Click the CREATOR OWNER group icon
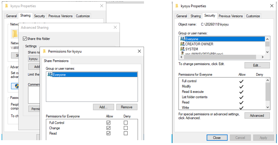Image resolution: width=278 pixels, height=145 pixels. pyautogui.click(x=182, y=44)
